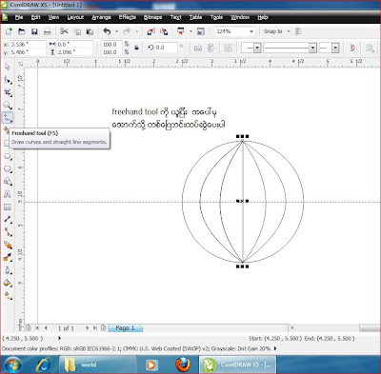This screenshot has height=374, width=381.
Task: Toggle mirror vertically button
Action: pyautogui.click(x=211, y=48)
